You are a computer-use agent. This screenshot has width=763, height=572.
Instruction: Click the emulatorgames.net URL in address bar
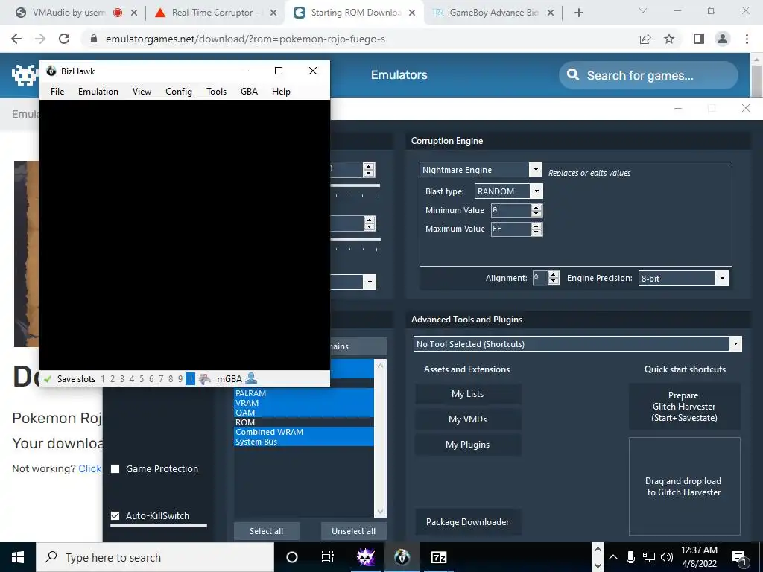pos(245,39)
